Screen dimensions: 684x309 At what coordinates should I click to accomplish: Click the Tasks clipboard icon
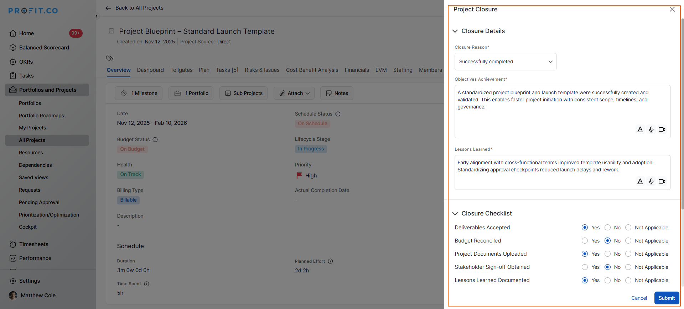pyautogui.click(x=13, y=76)
